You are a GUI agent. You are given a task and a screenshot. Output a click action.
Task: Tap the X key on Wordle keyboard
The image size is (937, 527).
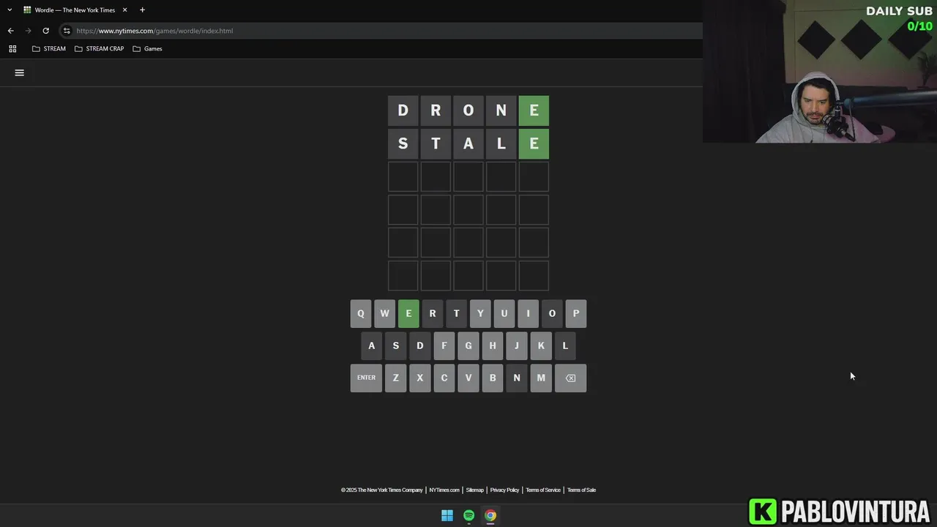(420, 378)
